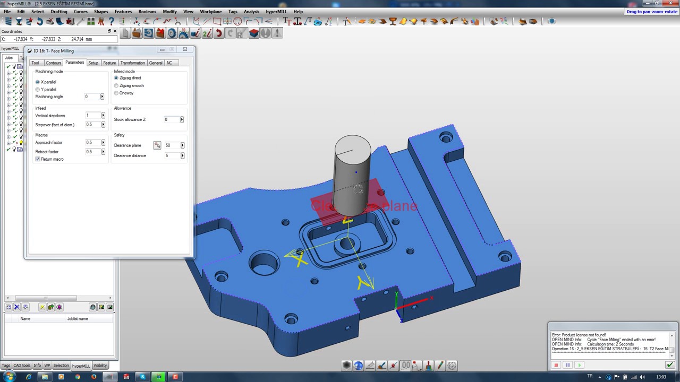This screenshot has width=680, height=382.
Task: Click the Approach factor input field
Action: pos(92,143)
